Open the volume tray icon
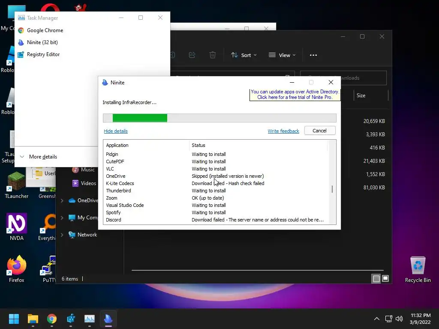This screenshot has height=329, width=439. (x=399, y=319)
